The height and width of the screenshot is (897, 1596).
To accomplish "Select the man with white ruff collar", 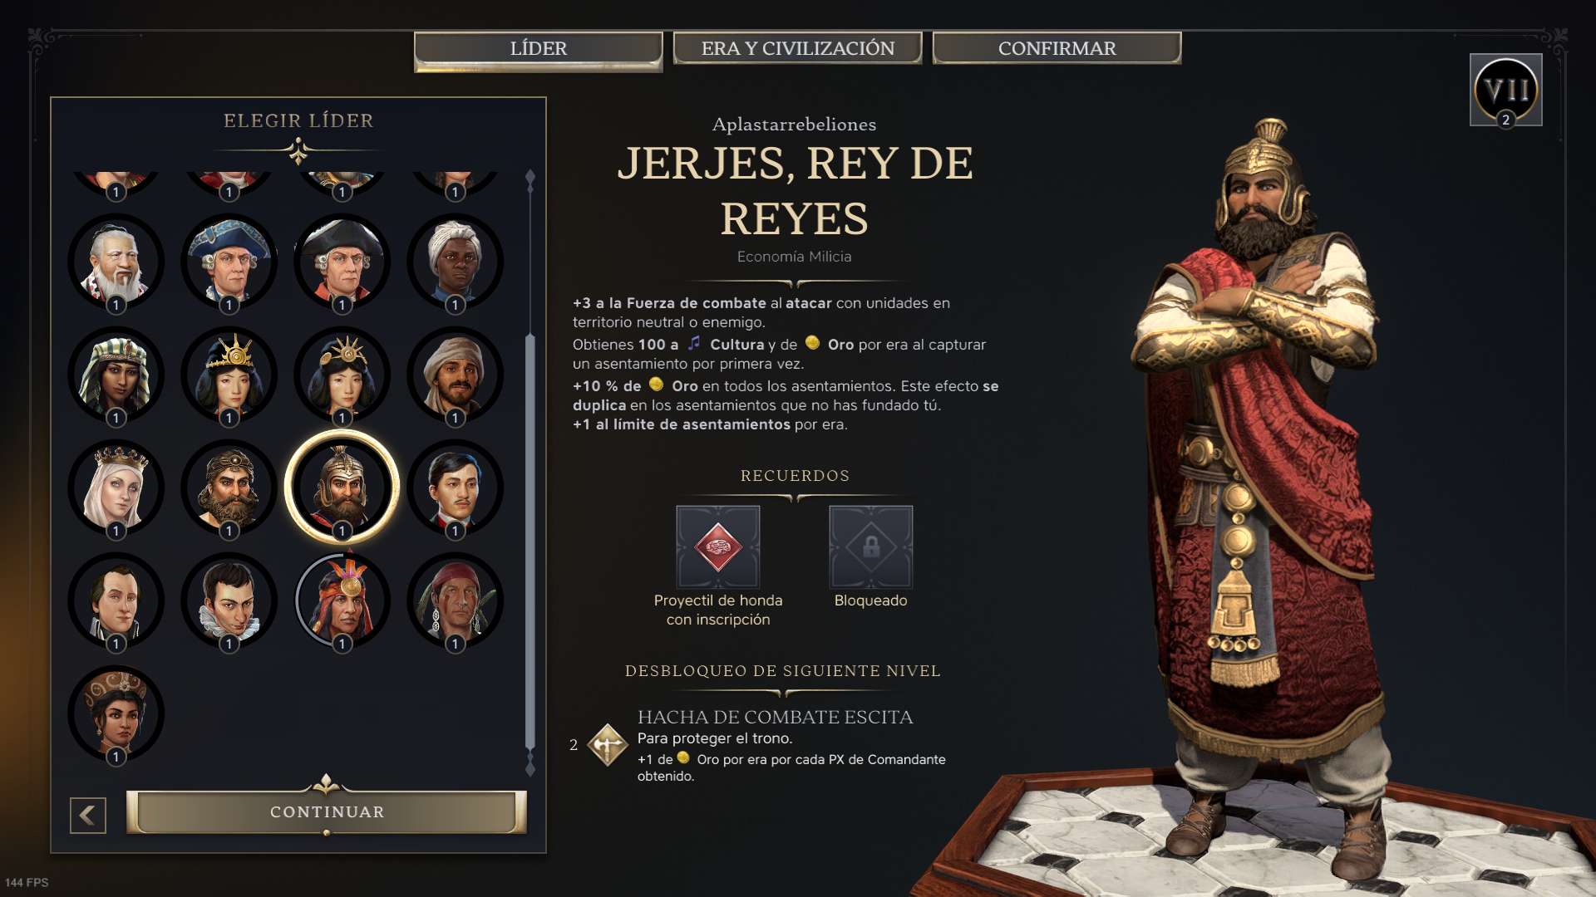I will 229,601.
